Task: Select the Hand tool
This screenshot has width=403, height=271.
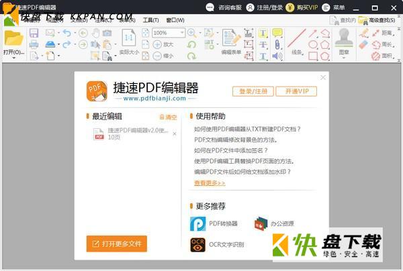Action: [96, 33]
